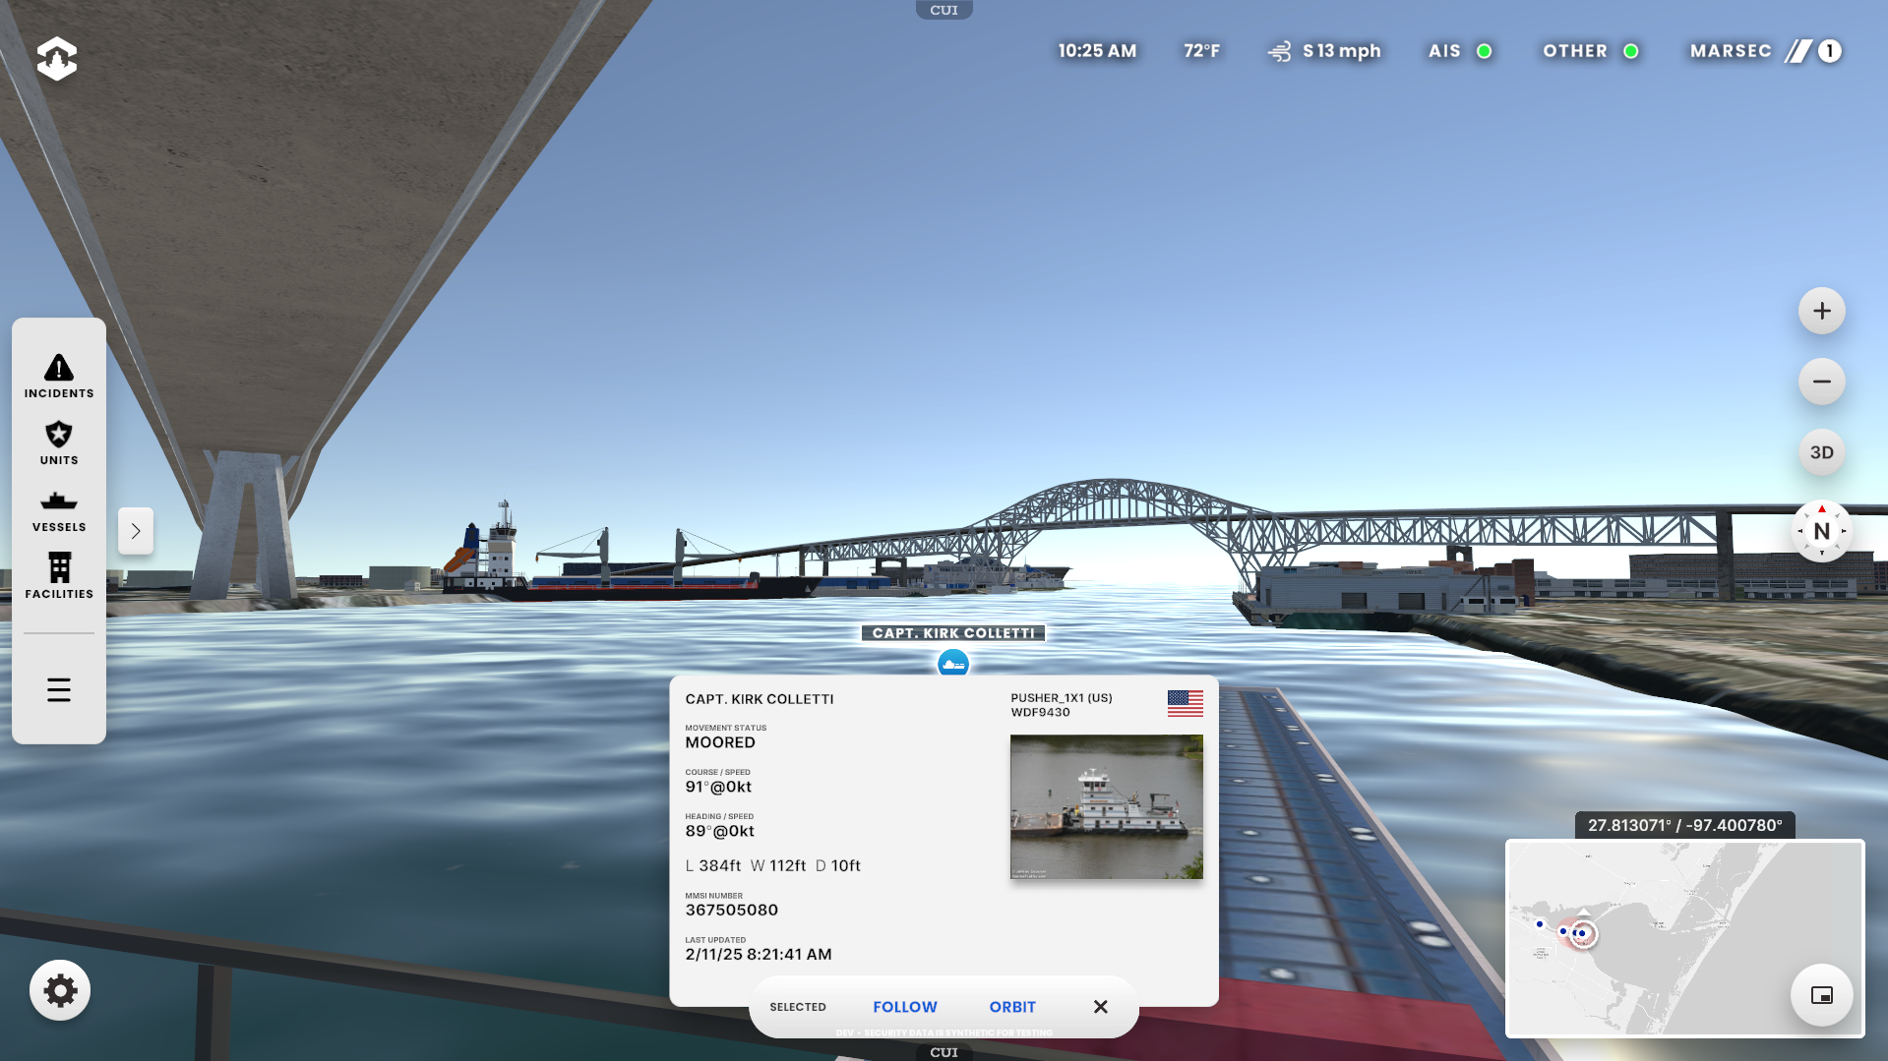View the PUSHER_1X1 vessel thumbnail photo
The width and height of the screenshot is (1888, 1061).
point(1106,806)
